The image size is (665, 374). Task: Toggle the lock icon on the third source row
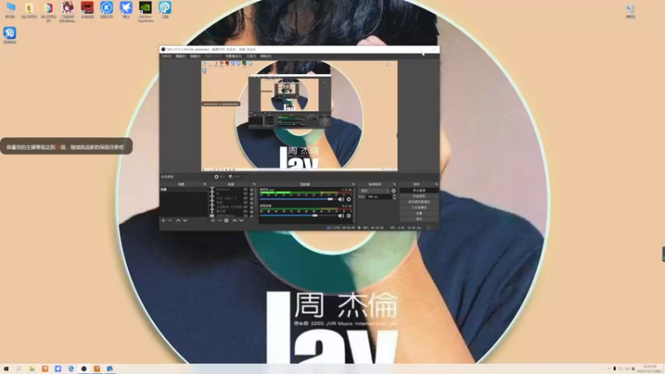tap(252, 198)
